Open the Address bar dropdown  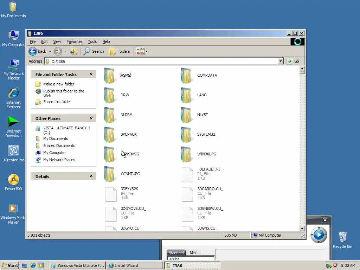(x=281, y=61)
